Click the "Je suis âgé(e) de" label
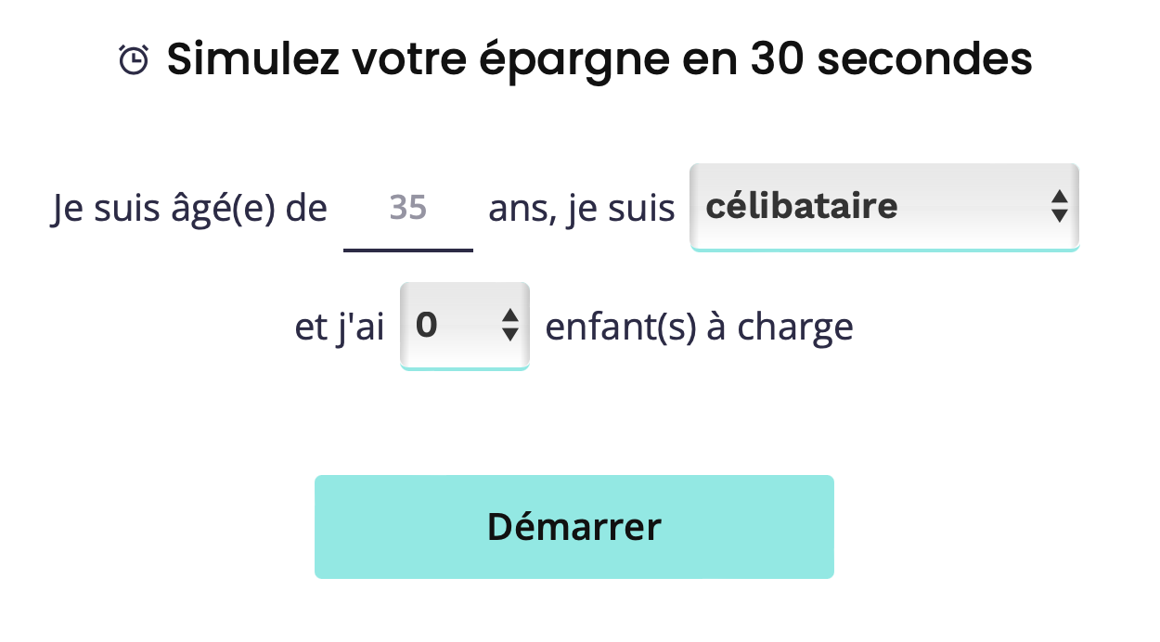This screenshot has width=1160, height=642. 189,209
